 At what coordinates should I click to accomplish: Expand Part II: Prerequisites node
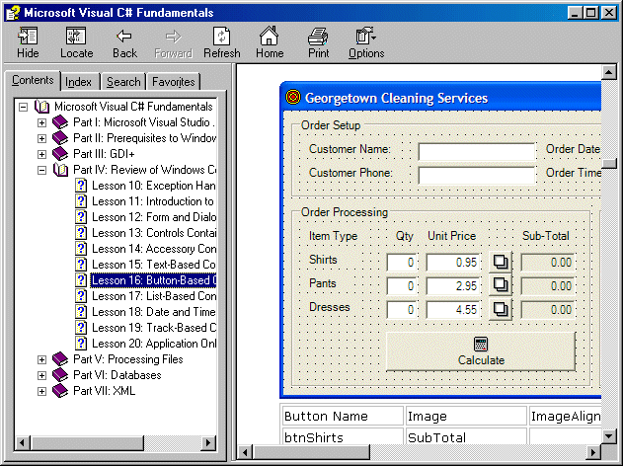pyautogui.click(x=41, y=138)
